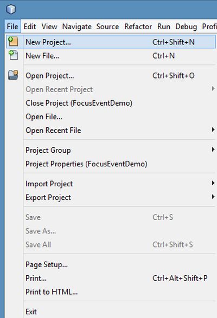Open the Edit menu
The image size is (217, 318).
coord(30,27)
